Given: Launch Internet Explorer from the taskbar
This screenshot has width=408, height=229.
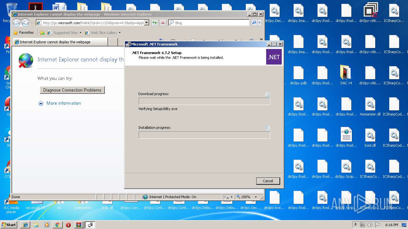Looking at the screenshot, I should point(25,225).
